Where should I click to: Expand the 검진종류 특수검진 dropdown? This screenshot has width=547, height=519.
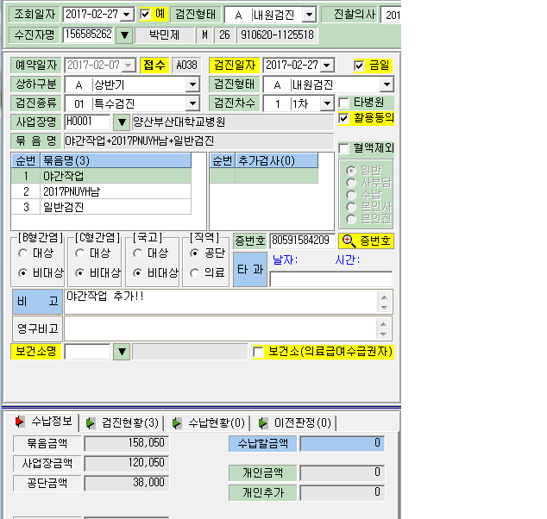[x=192, y=103]
